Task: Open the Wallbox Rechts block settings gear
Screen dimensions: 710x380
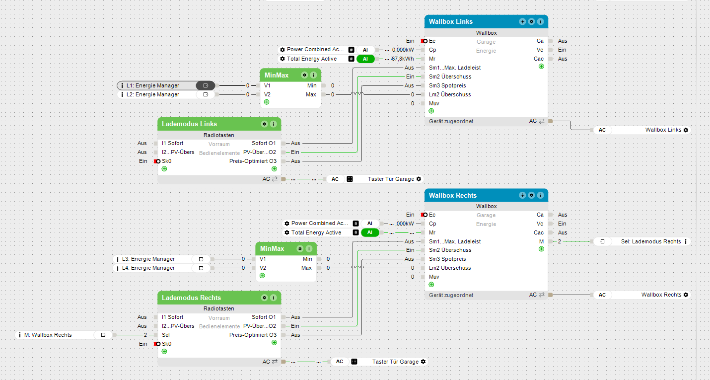Action: 531,196
